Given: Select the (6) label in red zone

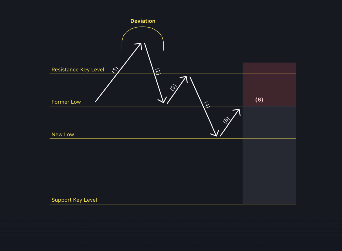Looking at the screenshot, I should point(259,100).
